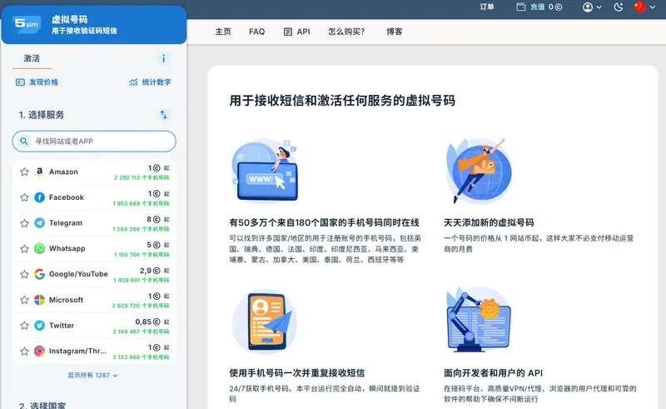Open the user account dropdown
This screenshot has width=666, height=409.
(x=593, y=7)
